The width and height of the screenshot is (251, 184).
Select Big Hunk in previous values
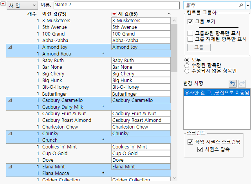52,80
